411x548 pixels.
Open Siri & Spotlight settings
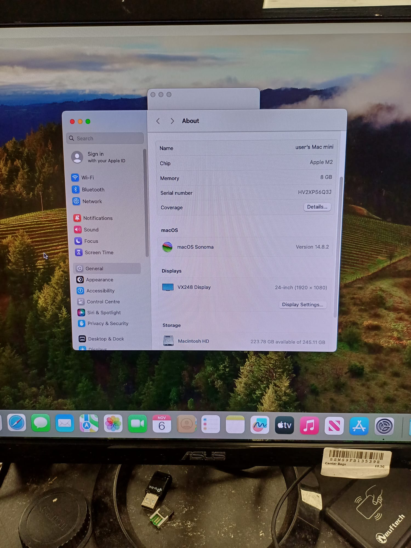[104, 313]
